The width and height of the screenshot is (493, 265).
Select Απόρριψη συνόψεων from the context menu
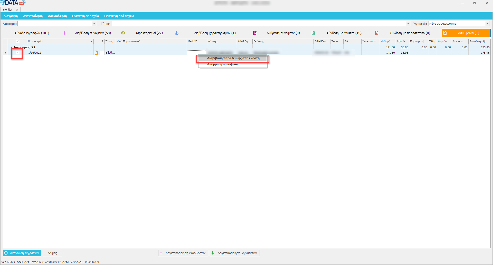[x=223, y=64]
